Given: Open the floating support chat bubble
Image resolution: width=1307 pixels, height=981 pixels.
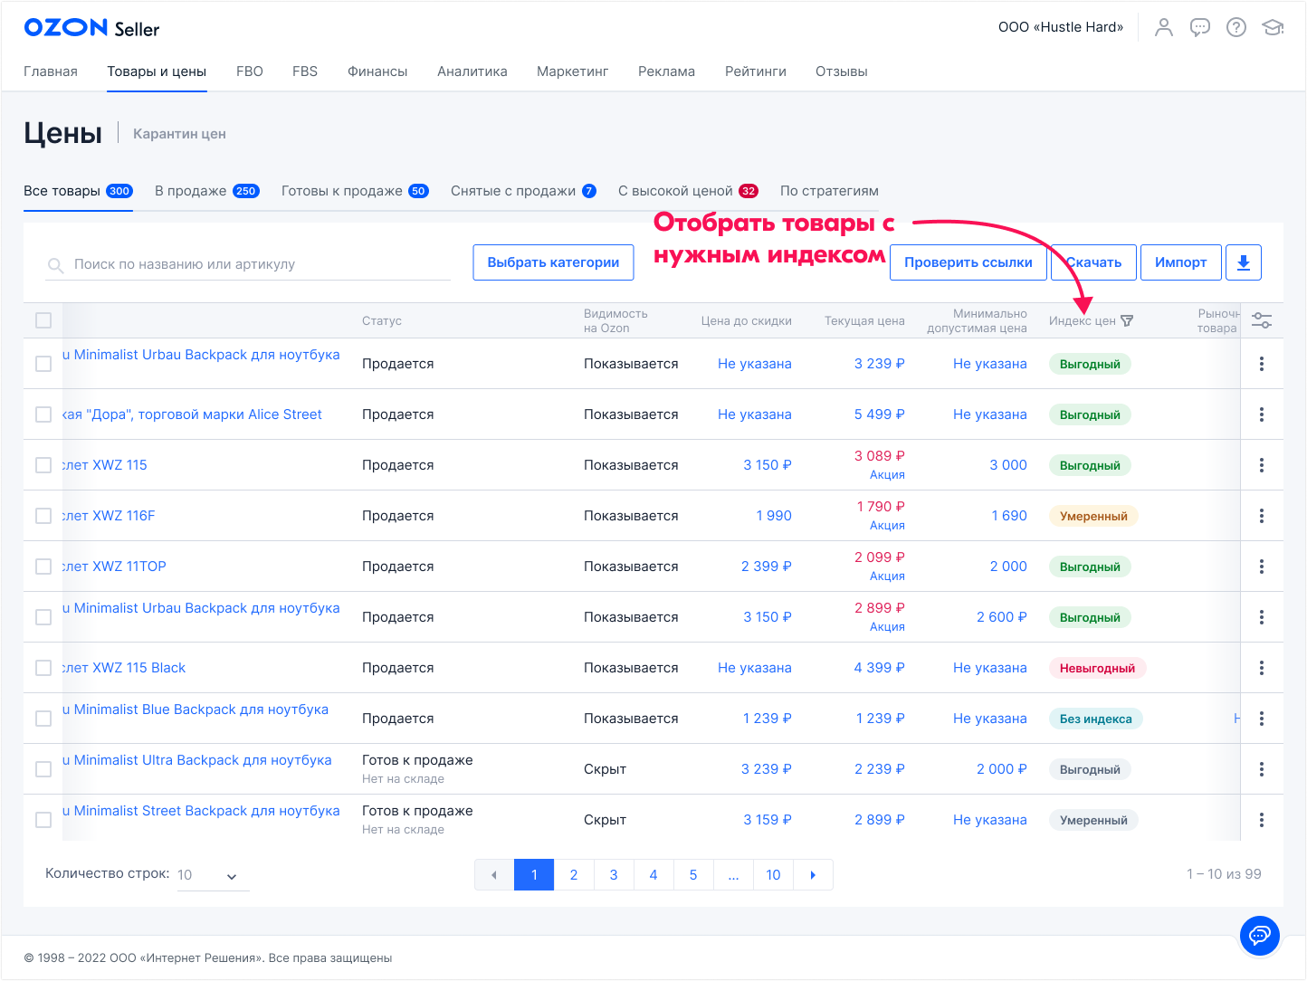Looking at the screenshot, I should point(1260,935).
